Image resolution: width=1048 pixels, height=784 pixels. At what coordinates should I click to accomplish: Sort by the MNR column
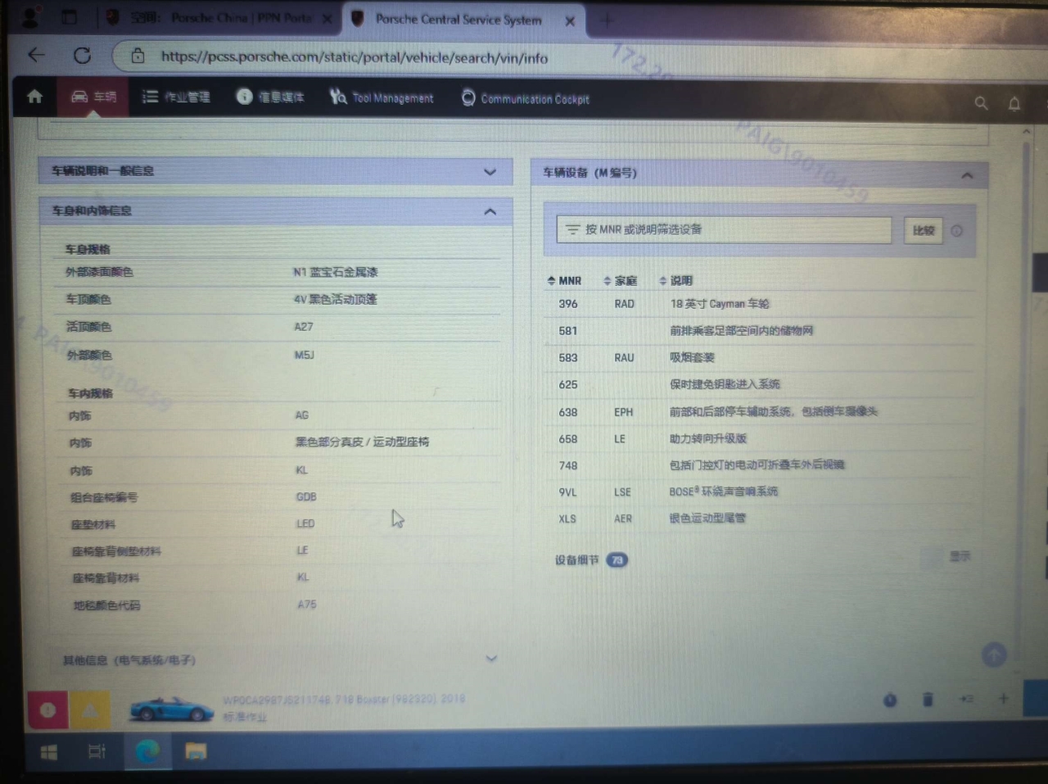(x=564, y=281)
